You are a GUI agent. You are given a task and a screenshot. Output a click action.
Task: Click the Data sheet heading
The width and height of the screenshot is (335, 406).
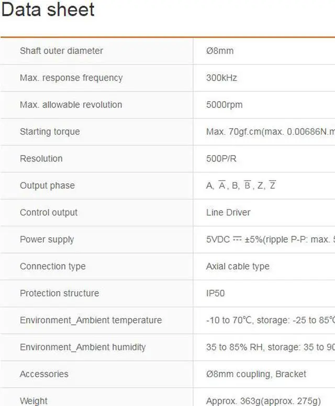pos(48,10)
